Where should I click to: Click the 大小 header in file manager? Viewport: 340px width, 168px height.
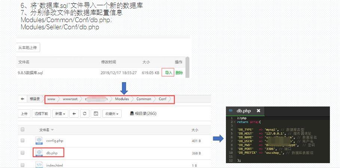click(195, 130)
